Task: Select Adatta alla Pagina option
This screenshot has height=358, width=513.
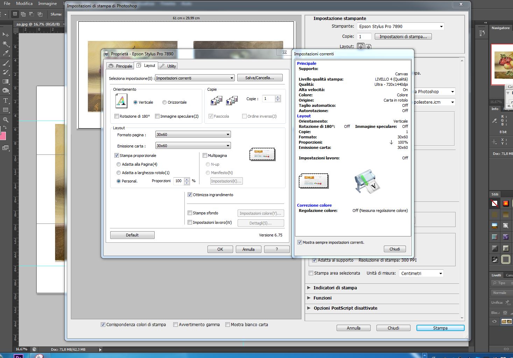Action: [119, 164]
